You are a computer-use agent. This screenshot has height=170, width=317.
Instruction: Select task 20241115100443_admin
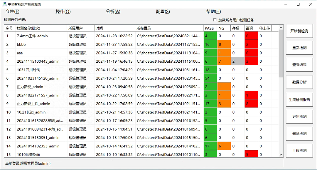(141, 61)
